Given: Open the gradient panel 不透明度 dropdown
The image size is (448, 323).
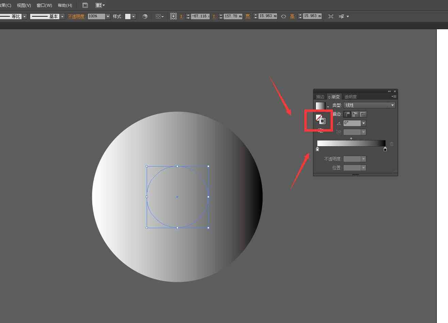Looking at the screenshot, I should pyautogui.click(x=364, y=159).
